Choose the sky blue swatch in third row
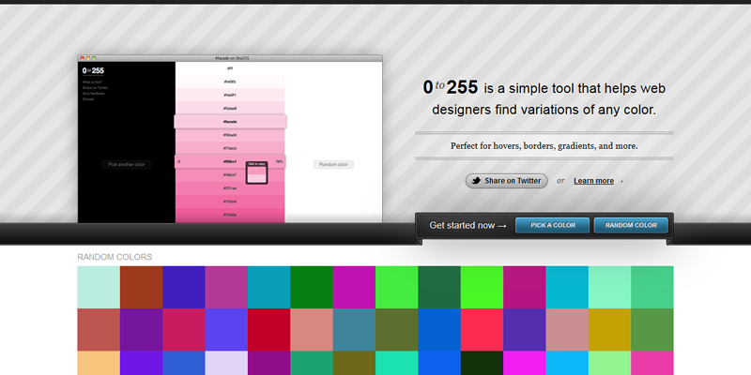 (567, 363)
